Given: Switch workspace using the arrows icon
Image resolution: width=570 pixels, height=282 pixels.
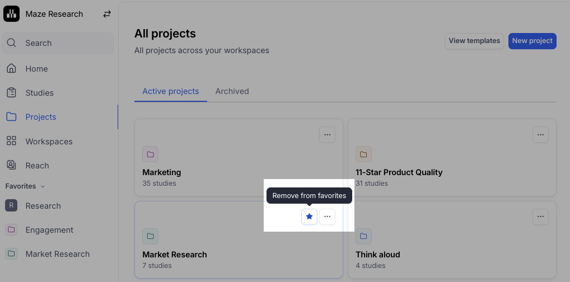Looking at the screenshot, I should (x=107, y=14).
